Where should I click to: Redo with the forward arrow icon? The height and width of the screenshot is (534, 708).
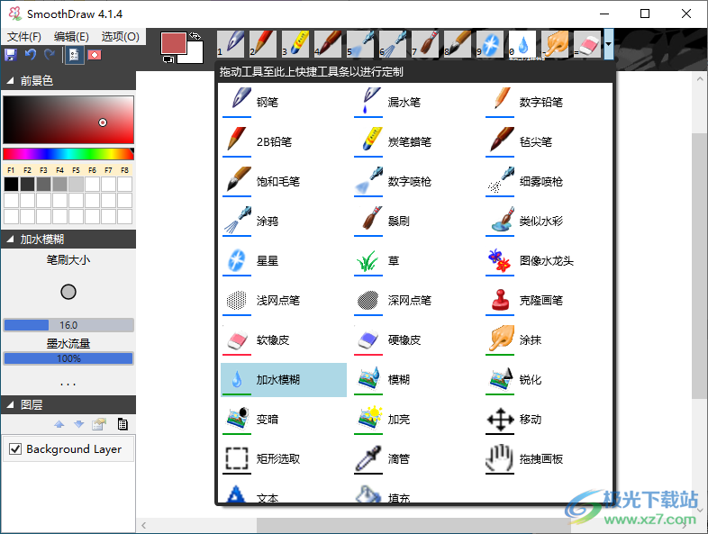50,55
